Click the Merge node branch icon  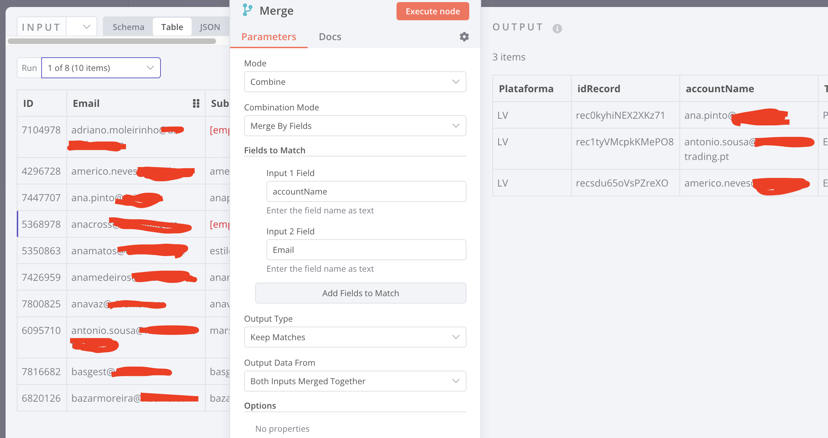tap(248, 10)
